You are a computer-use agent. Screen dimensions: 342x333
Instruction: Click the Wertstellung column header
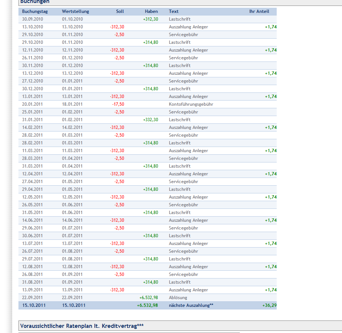(x=75, y=11)
